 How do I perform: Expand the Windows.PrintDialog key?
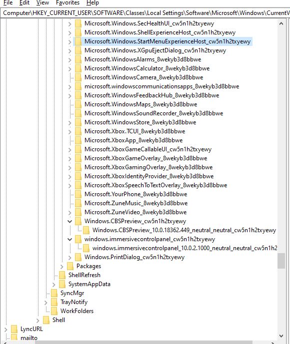point(69,257)
